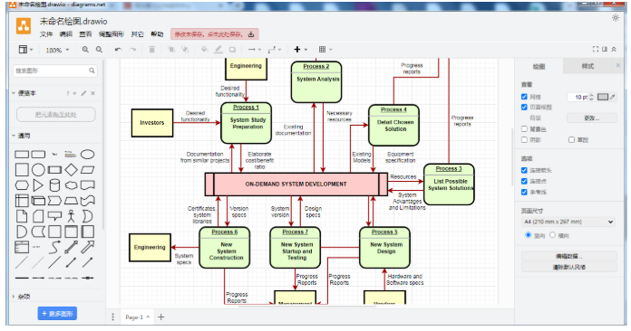631x331 pixels.
Task: Enable the 草图 sketch checkbox
Action: [571, 139]
